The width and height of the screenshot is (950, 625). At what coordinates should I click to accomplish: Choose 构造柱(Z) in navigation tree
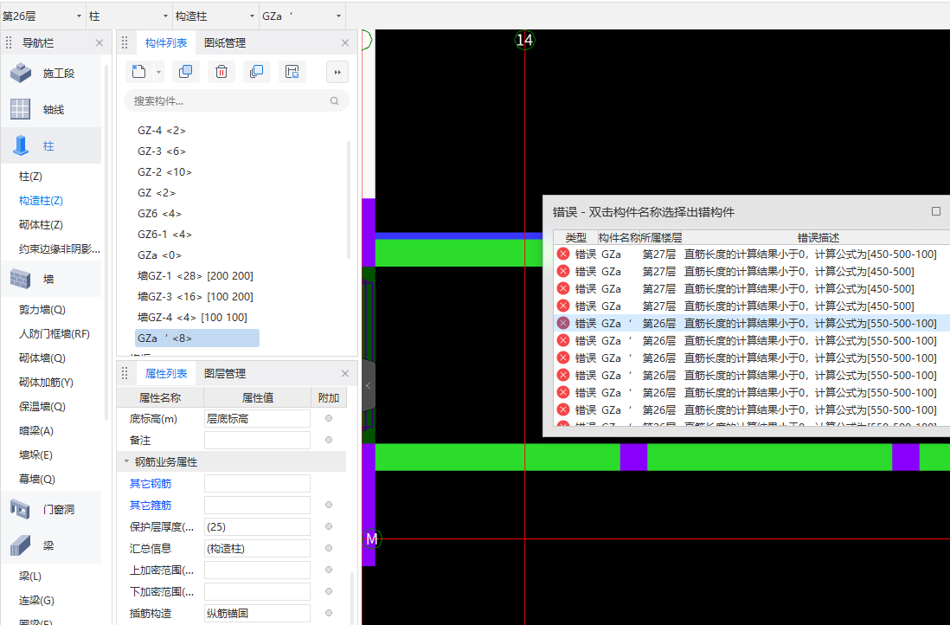click(41, 201)
